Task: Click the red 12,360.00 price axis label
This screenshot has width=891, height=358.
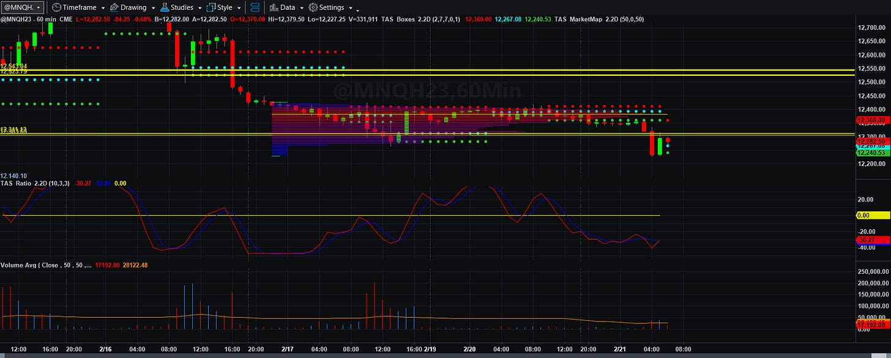Action: point(873,120)
